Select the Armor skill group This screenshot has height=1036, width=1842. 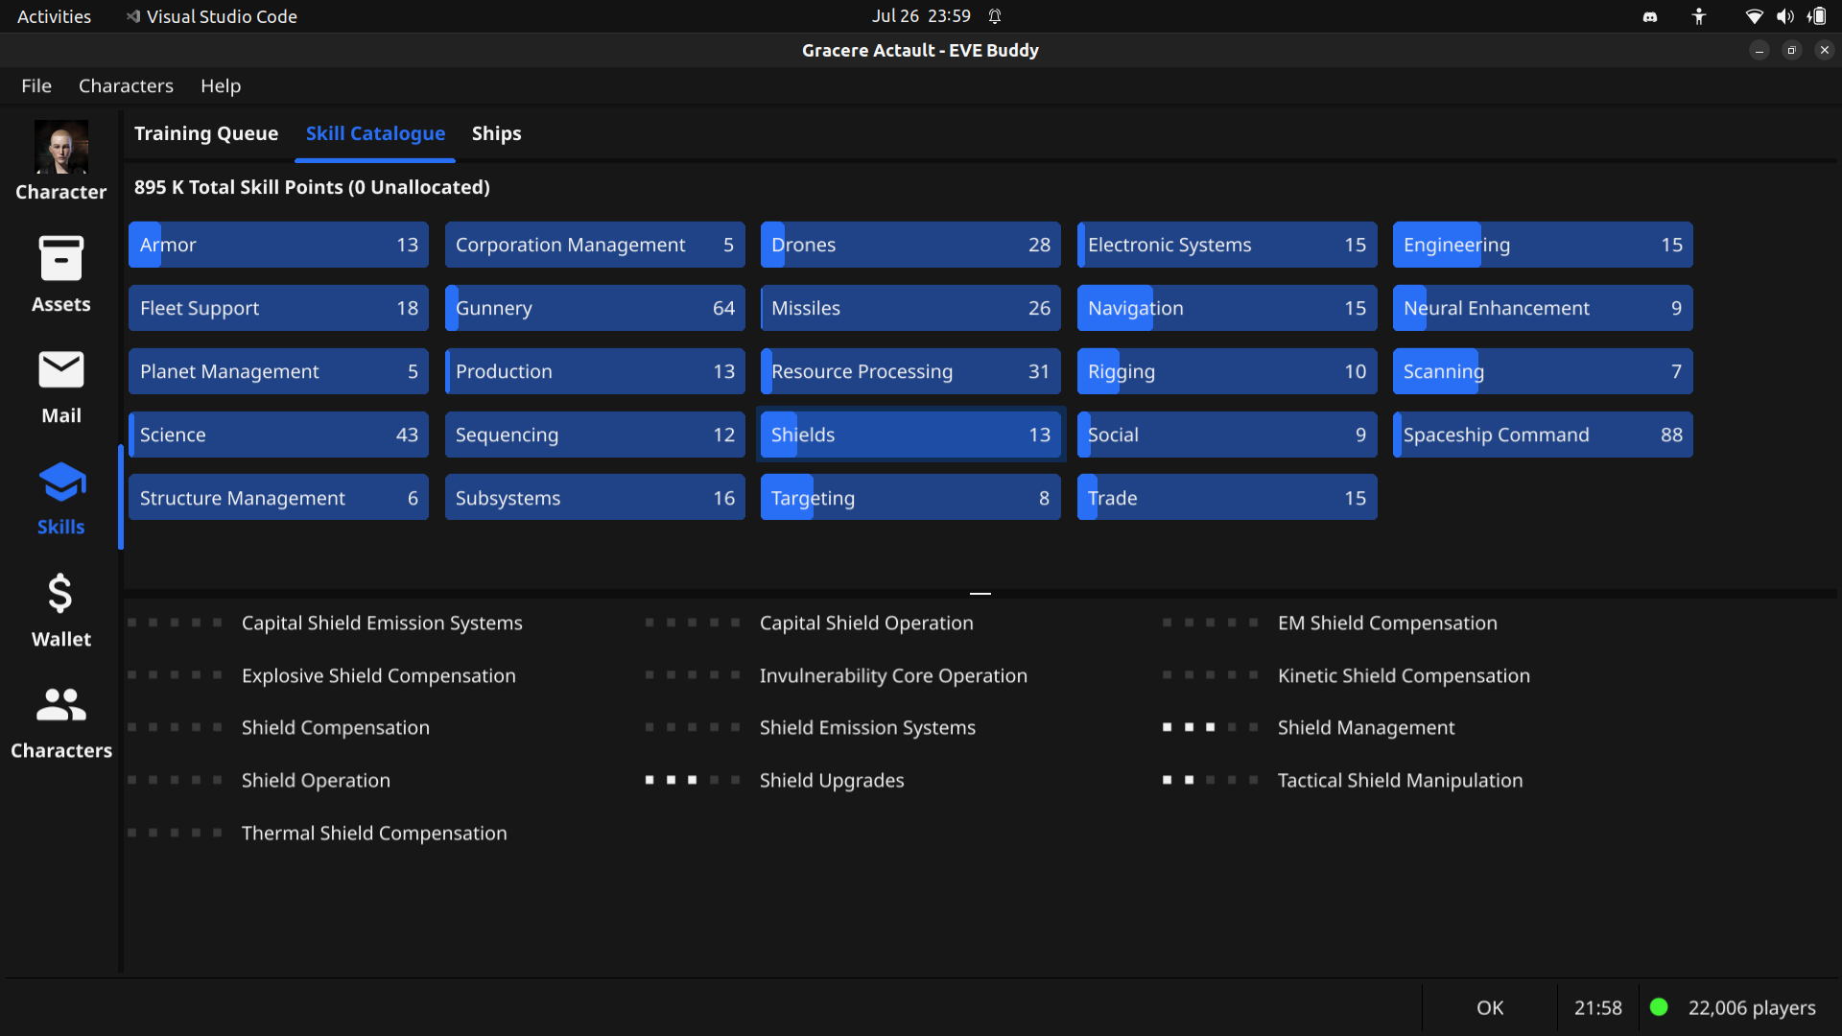[x=278, y=245]
